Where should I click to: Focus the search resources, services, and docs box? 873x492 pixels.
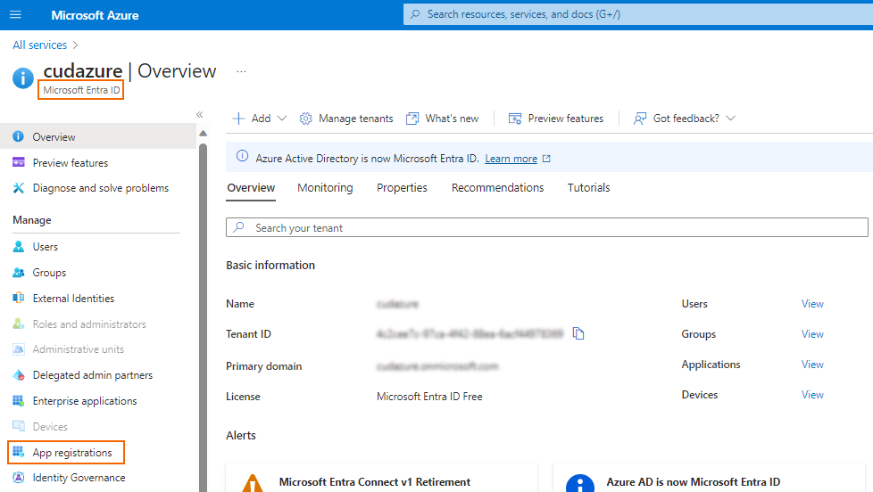pos(638,14)
